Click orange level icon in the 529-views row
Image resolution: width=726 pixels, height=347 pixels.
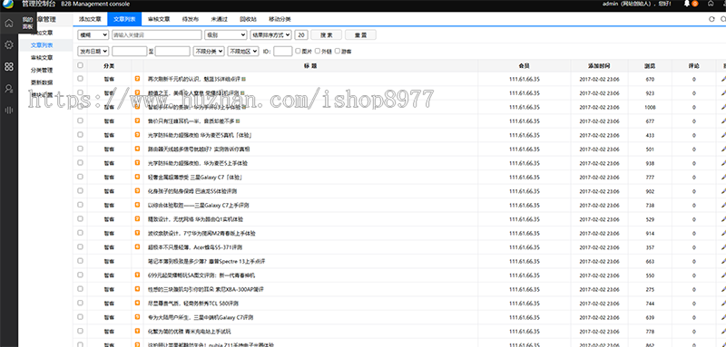[x=137, y=219]
